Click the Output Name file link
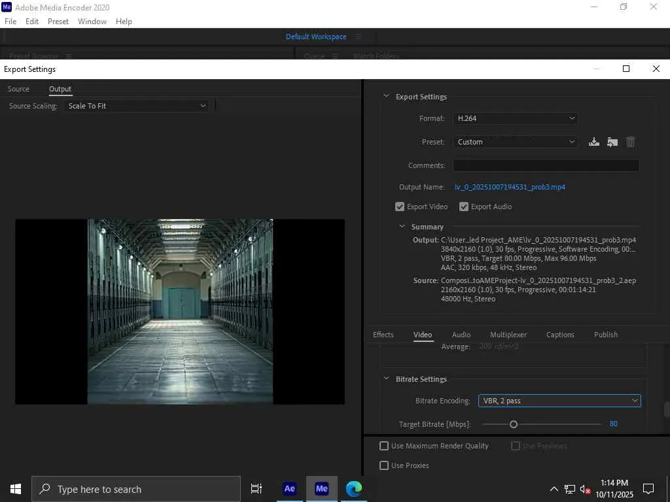 click(x=510, y=187)
